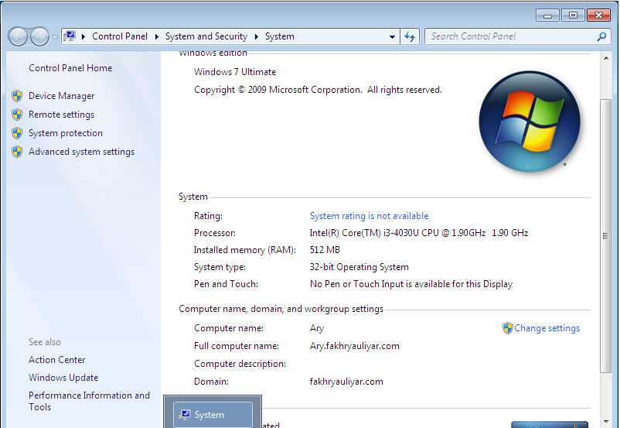Click System rating is not available link
Viewport: 620px width, 428px height.
[x=369, y=216]
